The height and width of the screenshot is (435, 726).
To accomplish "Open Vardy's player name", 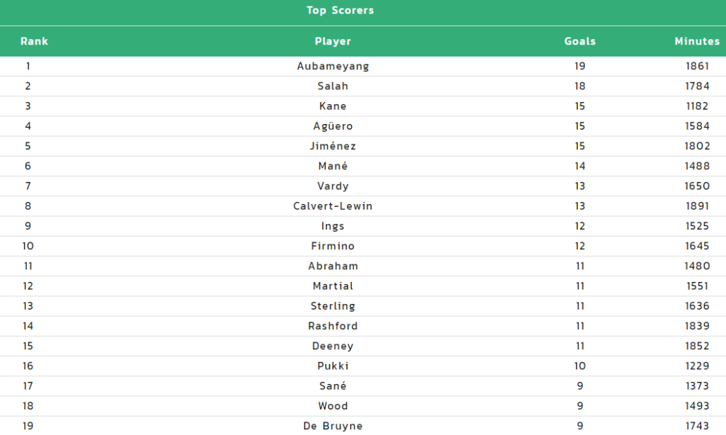I will 333,186.
